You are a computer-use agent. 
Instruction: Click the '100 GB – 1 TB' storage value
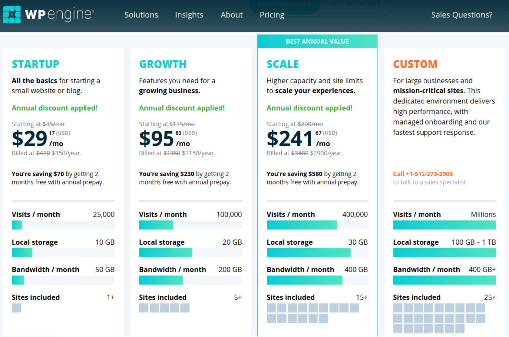click(x=474, y=242)
